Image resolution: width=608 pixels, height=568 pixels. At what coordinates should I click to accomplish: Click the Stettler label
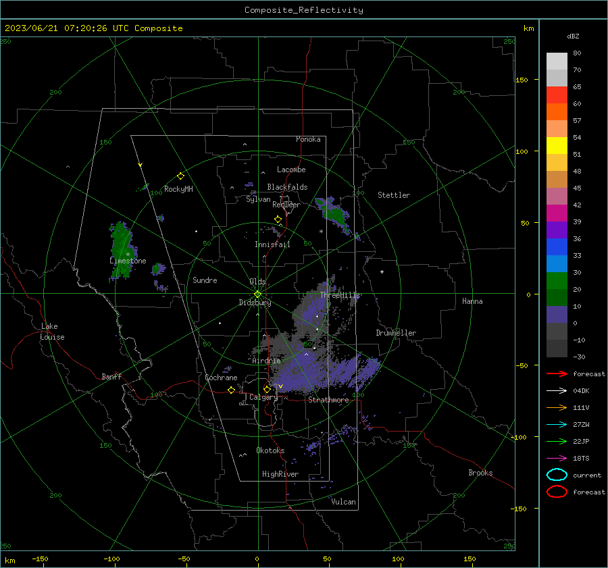tap(394, 195)
